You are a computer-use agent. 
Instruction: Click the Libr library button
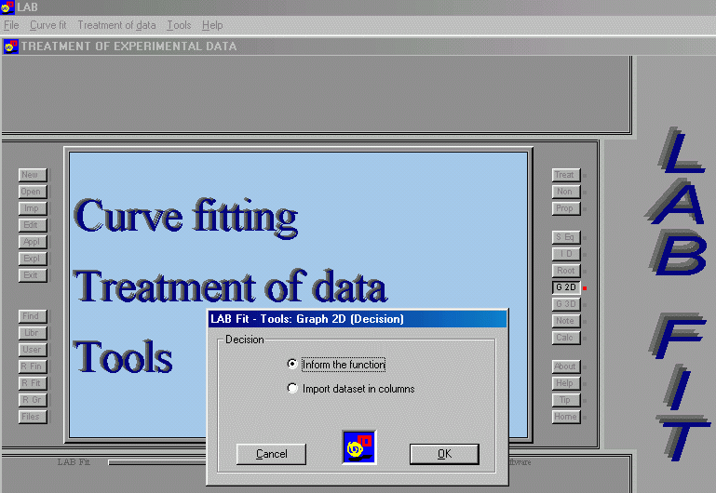click(33, 333)
